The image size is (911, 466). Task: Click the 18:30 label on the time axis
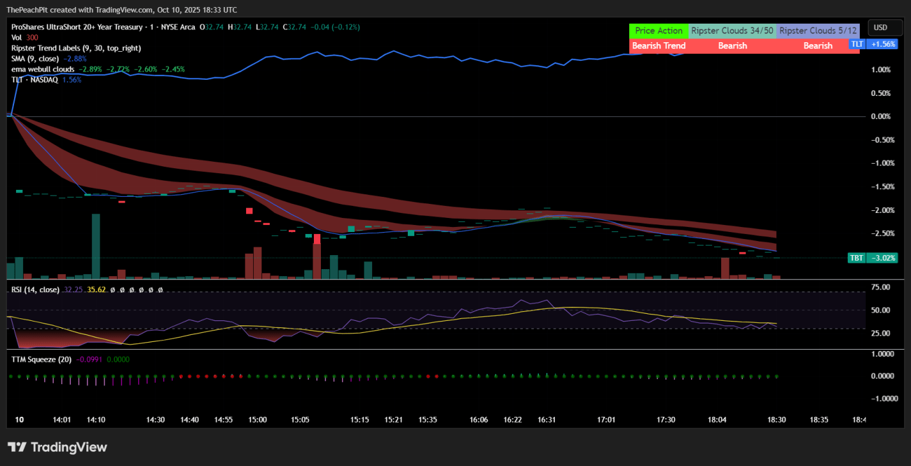pos(777,420)
